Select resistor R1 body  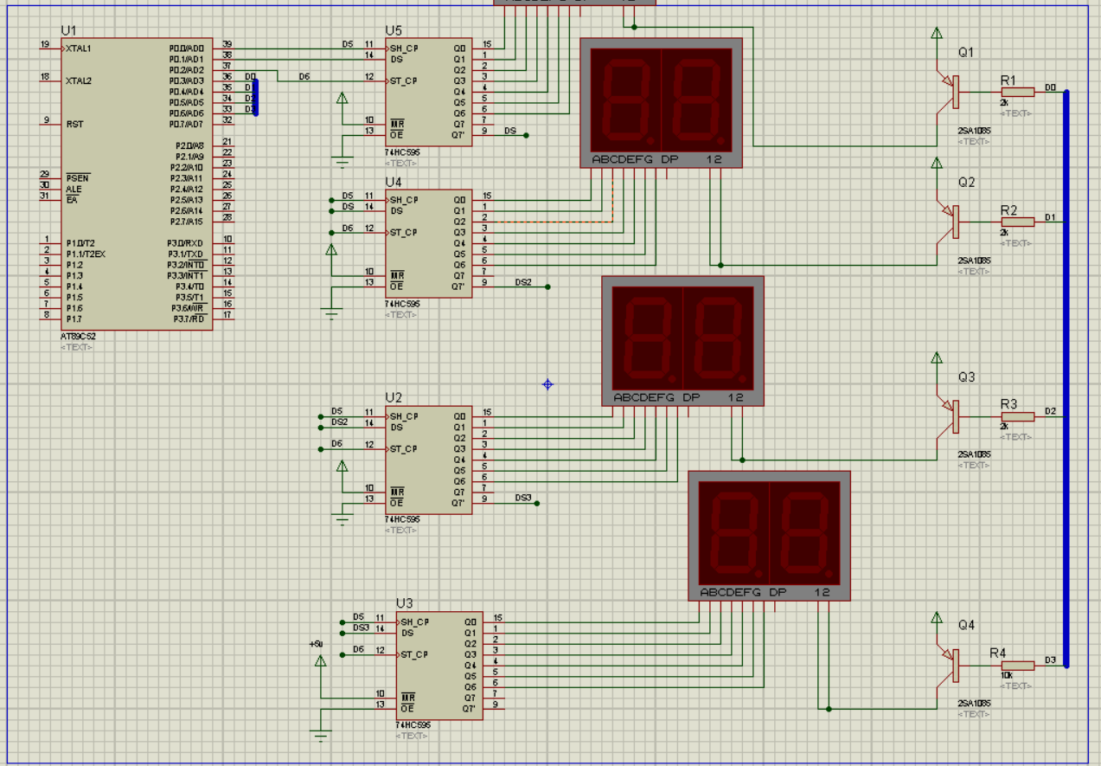[x=1017, y=92]
